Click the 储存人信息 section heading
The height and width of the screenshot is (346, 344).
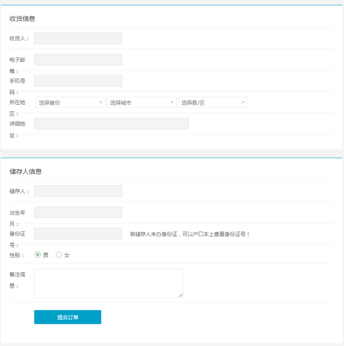click(26, 172)
